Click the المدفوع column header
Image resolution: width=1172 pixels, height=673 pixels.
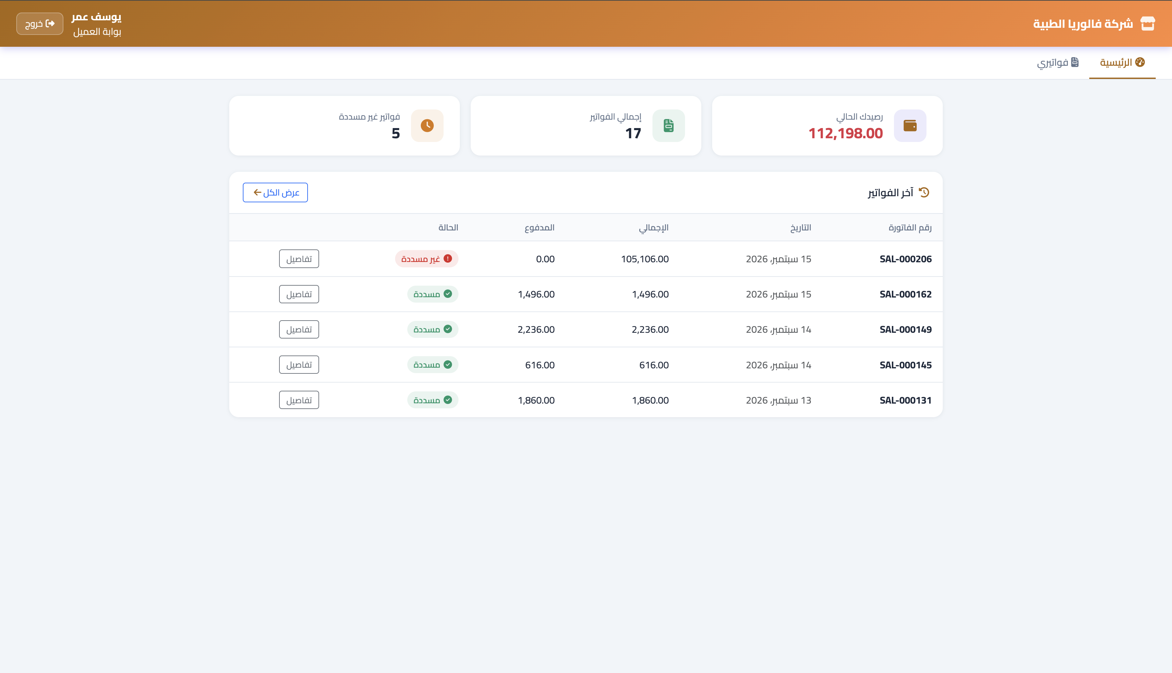point(539,227)
